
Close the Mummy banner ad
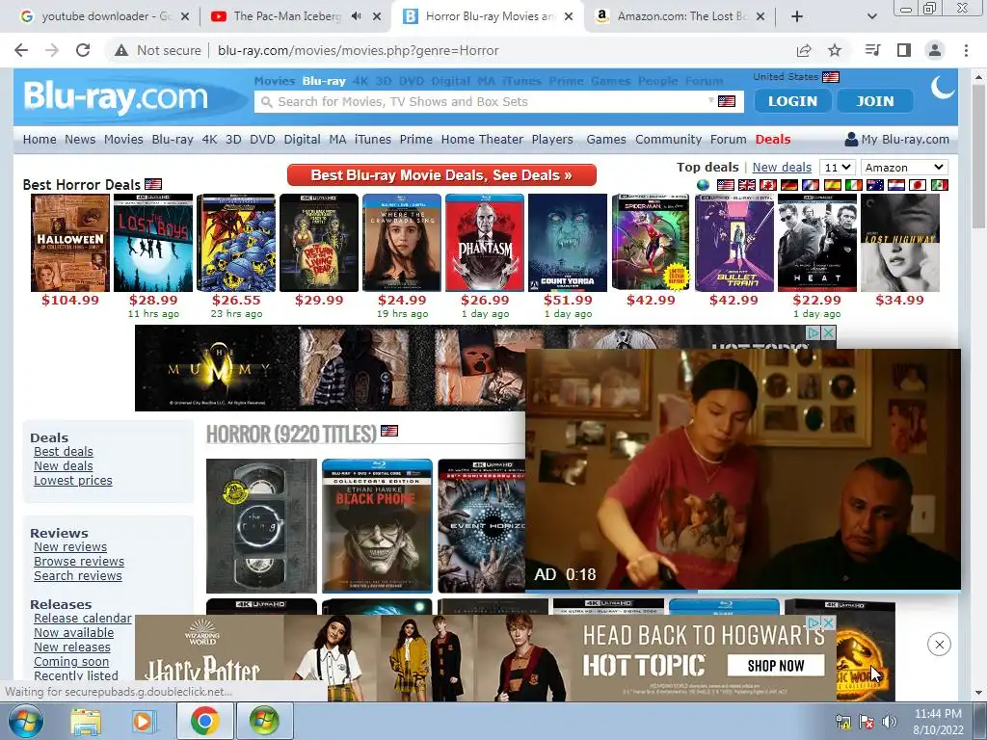click(x=828, y=332)
